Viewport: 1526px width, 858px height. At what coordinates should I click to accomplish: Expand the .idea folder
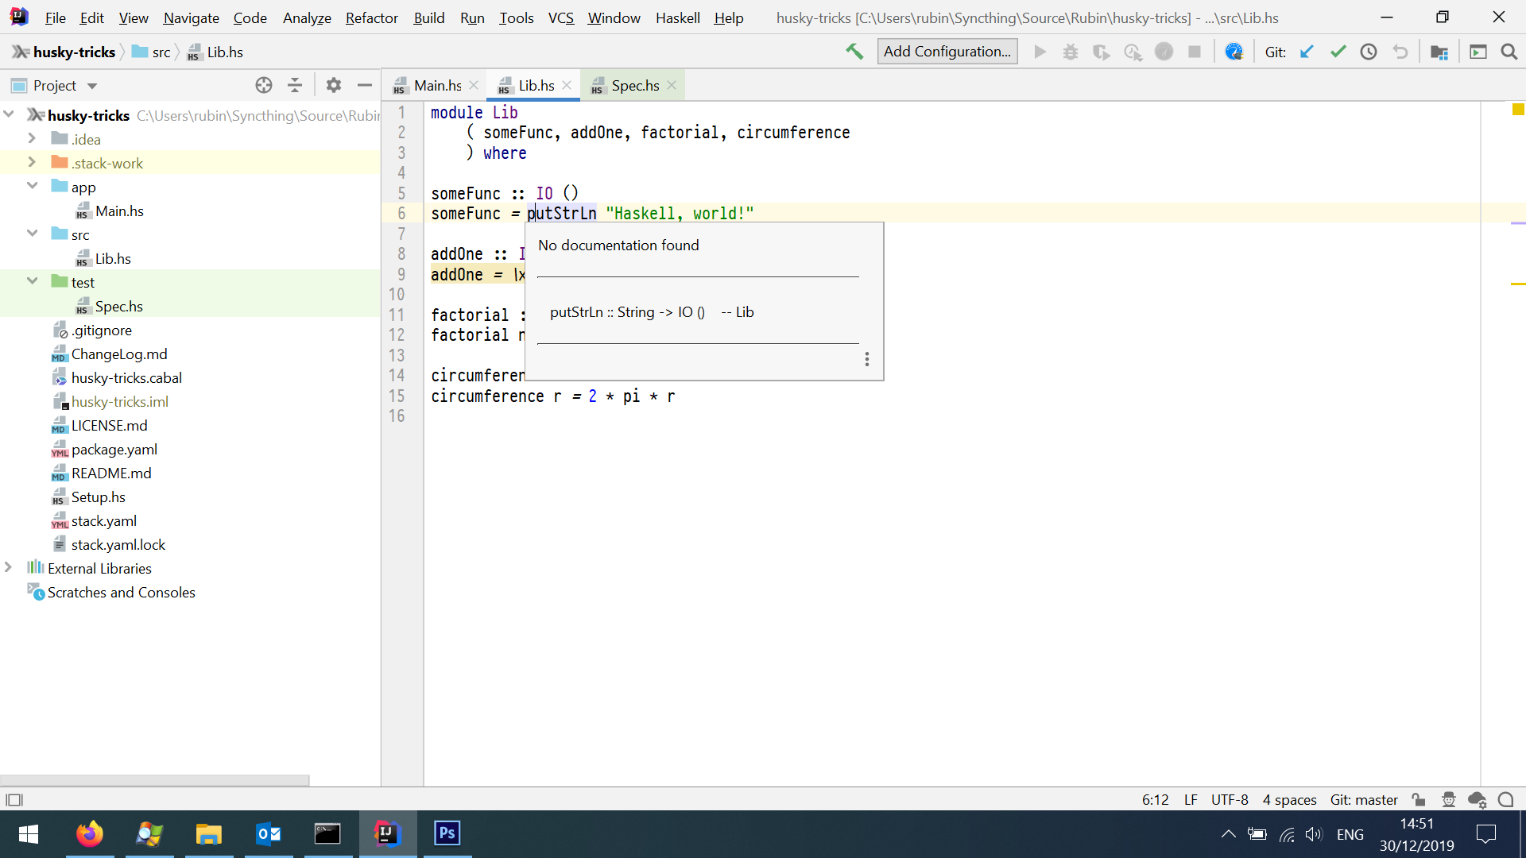tap(32, 138)
